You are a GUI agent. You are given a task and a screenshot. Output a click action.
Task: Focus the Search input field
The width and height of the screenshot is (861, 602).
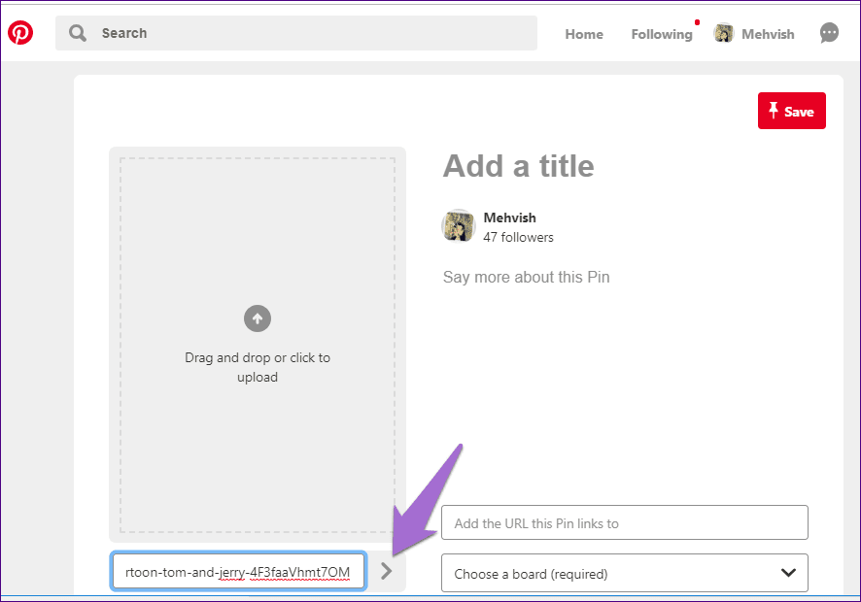(x=296, y=33)
